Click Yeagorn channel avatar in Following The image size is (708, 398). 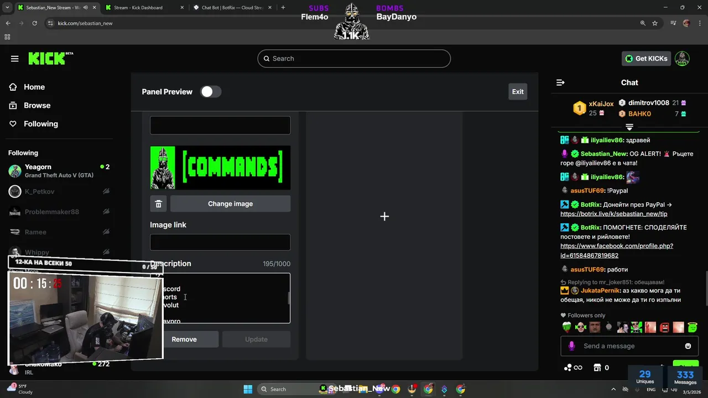coord(15,171)
